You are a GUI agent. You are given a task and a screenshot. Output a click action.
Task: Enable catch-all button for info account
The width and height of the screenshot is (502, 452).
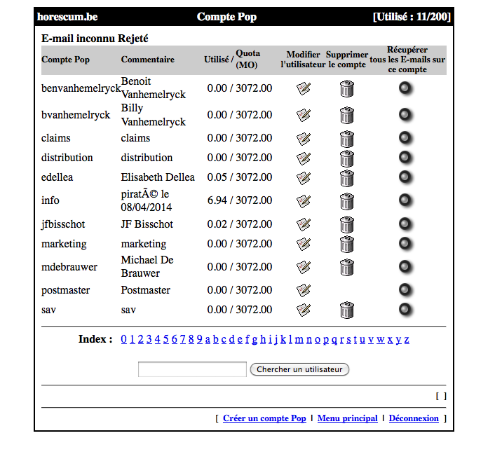[406, 201]
